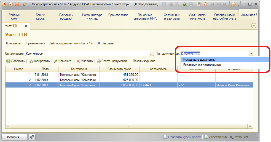Image resolution: width=271 pixels, height=142 pixels.
Task: Click the Копировать copy icon
Action: click(x=31, y=61)
